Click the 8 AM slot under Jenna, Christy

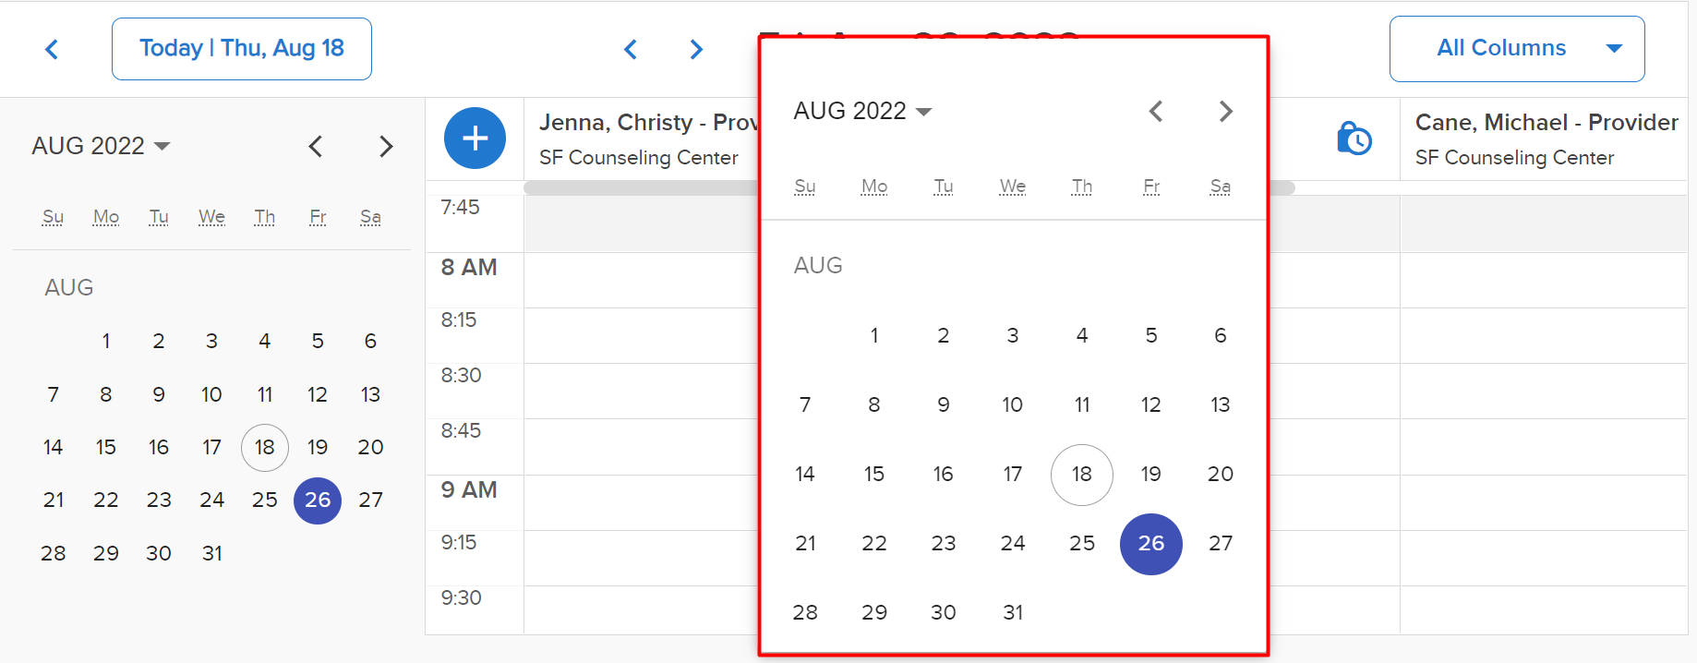[642, 280]
